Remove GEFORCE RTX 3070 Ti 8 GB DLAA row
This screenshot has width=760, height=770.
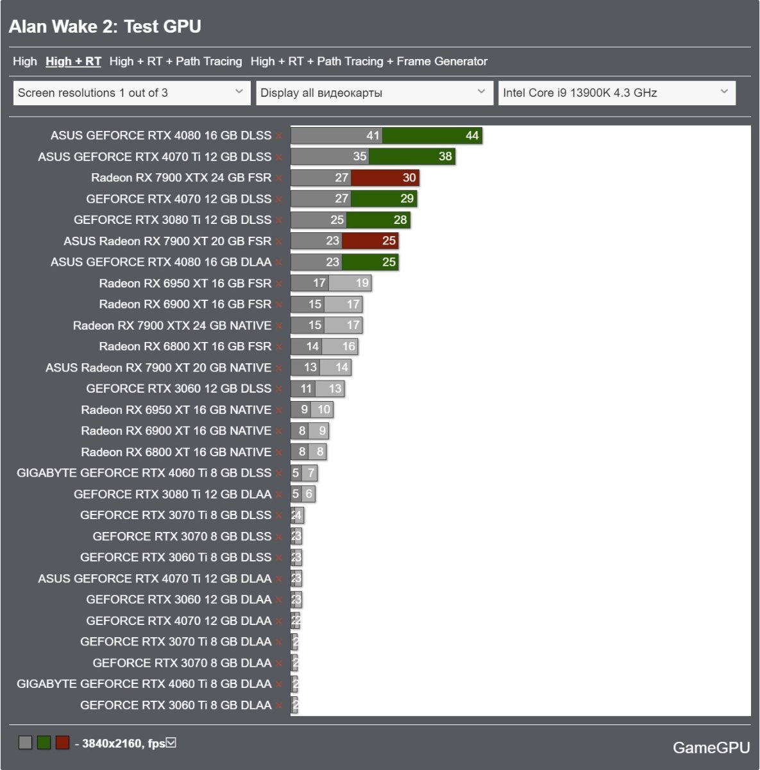click(280, 642)
